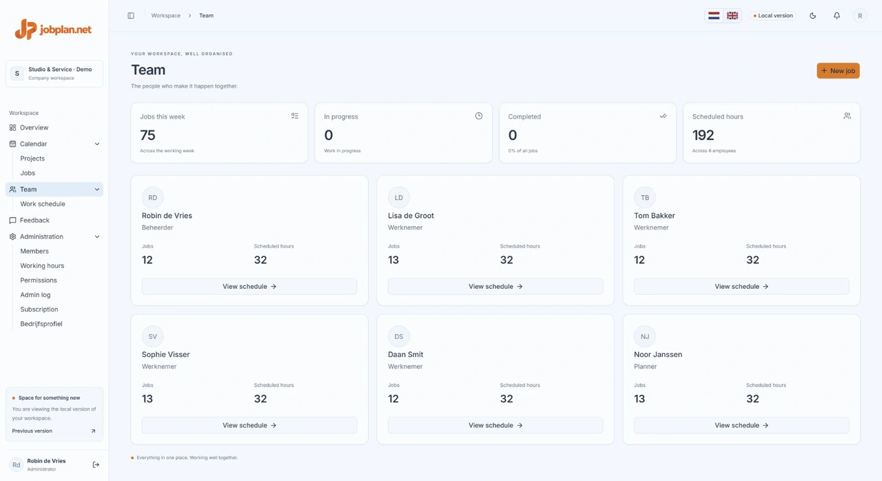Screen dimensions: 882x481
Task: Open Working hours under Administration
Action: [x=42, y=266]
